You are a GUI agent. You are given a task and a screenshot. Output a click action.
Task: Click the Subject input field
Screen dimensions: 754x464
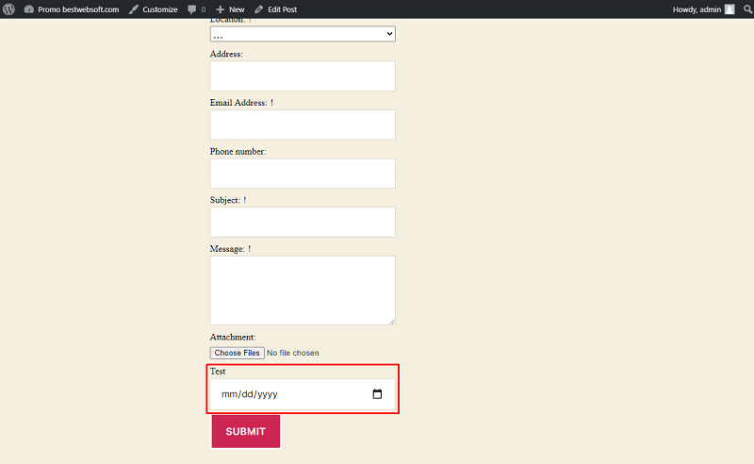coord(303,222)
